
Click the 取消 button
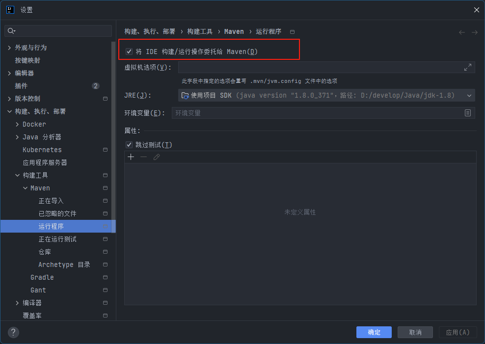(415, 332)
